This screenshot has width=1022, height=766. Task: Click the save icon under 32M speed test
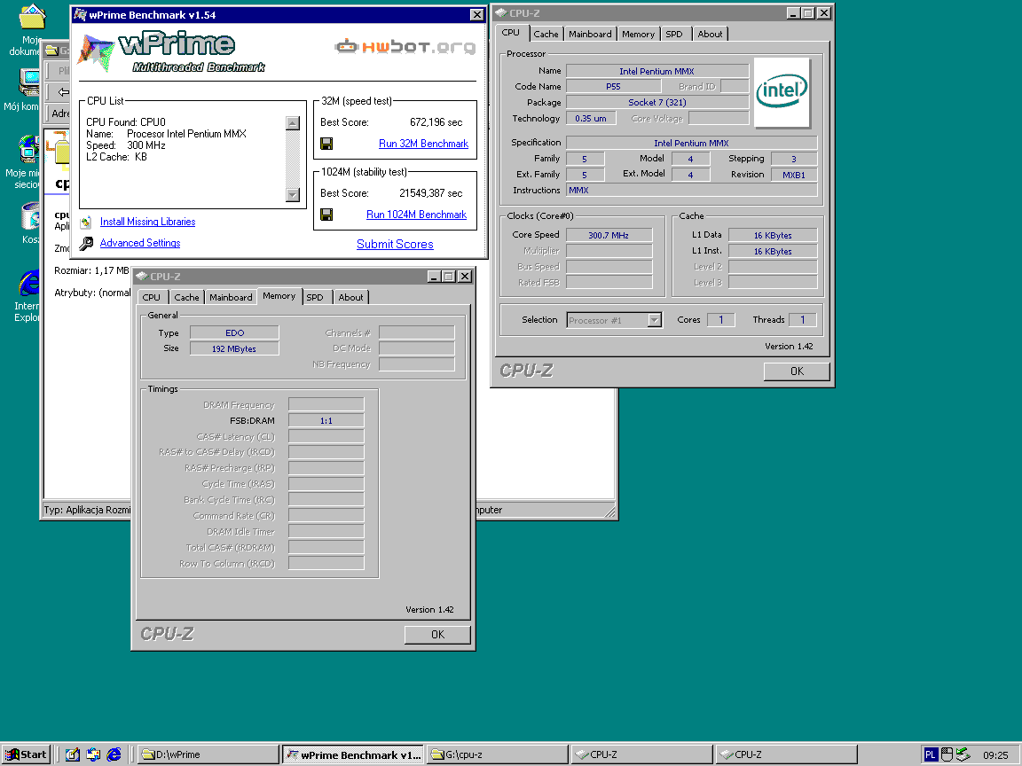tap(326, 144)
